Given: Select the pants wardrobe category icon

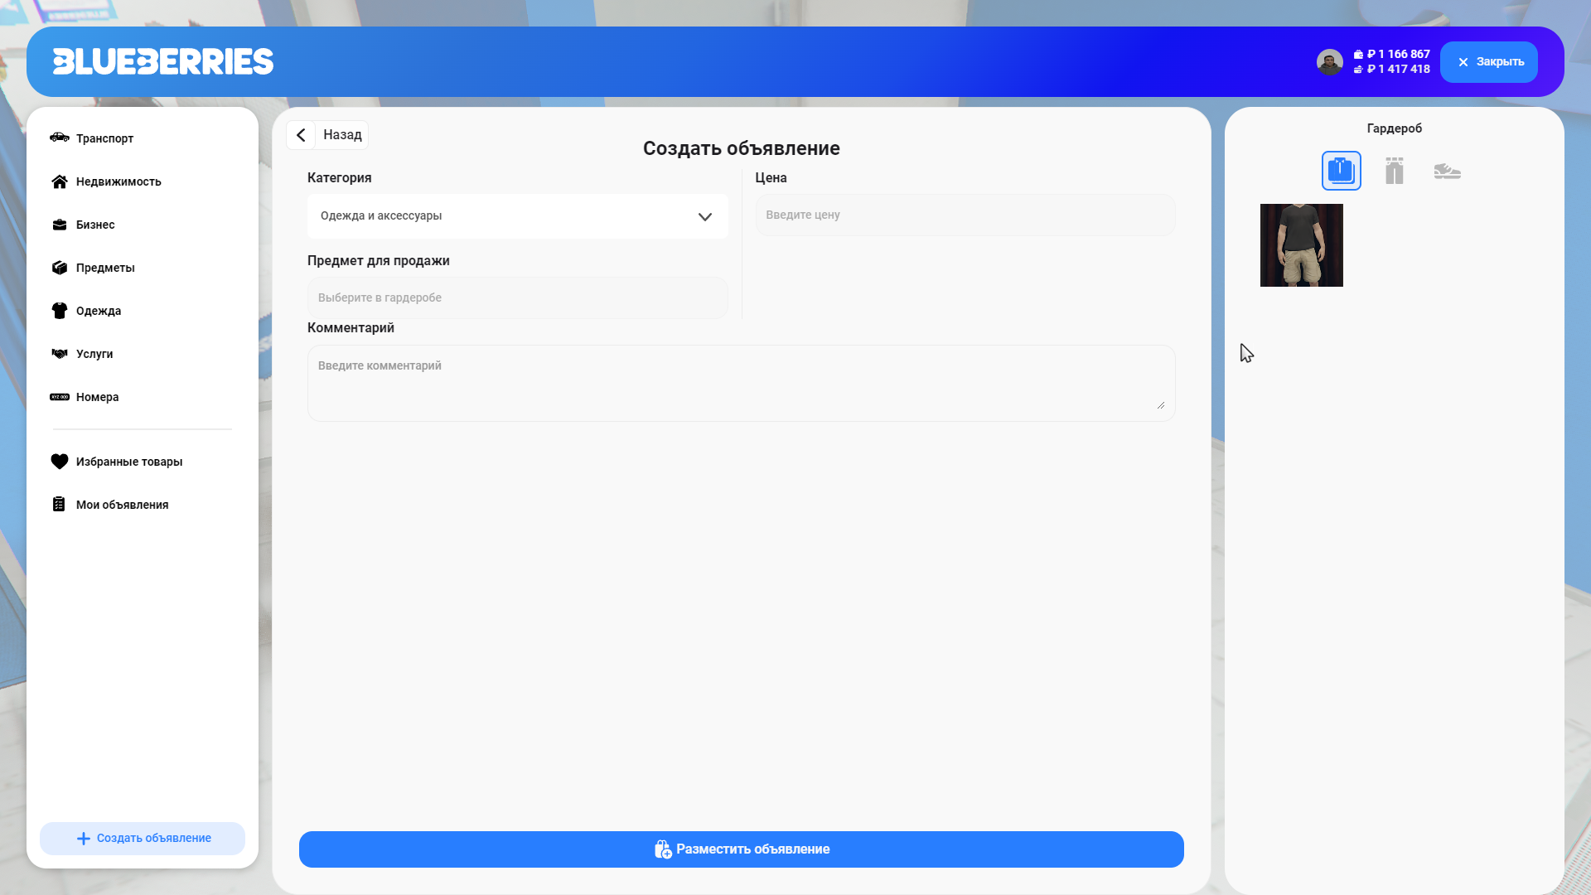Looking at the screenshot, I should click(x=1394, y=171).
